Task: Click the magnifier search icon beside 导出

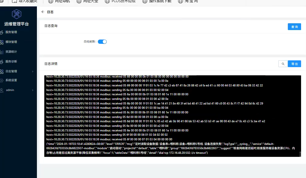Action: (x=283, y=64)
